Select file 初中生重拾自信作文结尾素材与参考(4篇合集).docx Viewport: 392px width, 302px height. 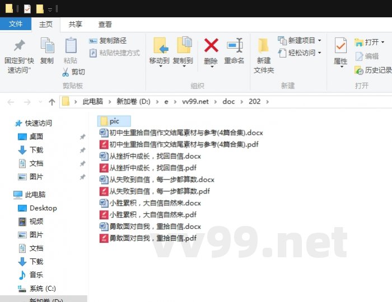coord(181,133)
